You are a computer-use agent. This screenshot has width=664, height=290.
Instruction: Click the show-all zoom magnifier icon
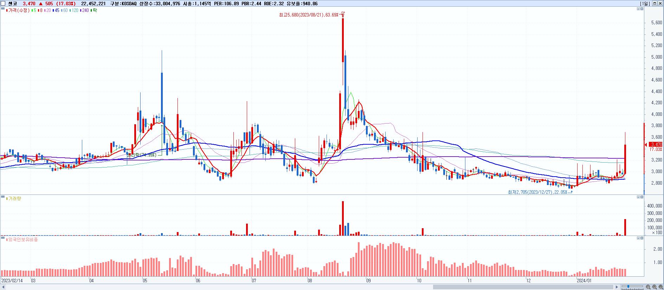tap(661, 287)
